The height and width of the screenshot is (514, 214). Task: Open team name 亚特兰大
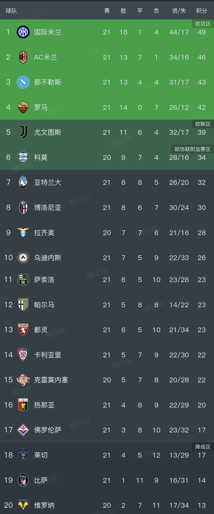click(x=48, y=182)
